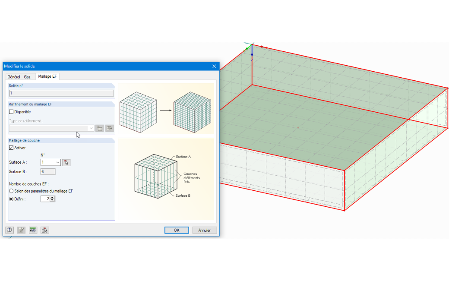
Task: Confirm with the OK button
Action: 177,230
